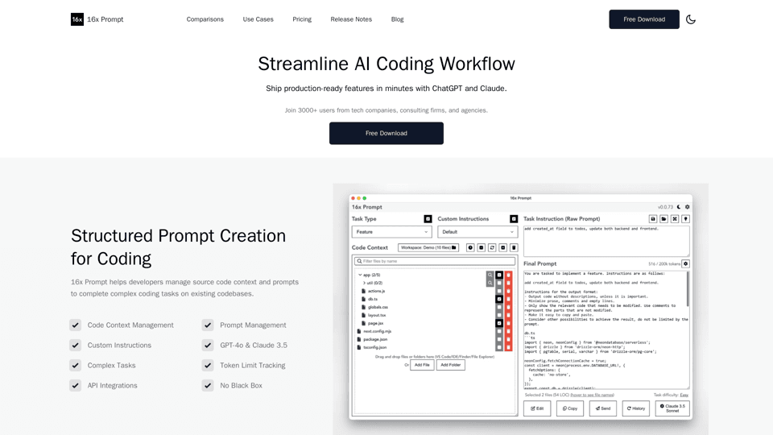Open the Claude 3.5 Sonnet model selector
The height and width of the screenshot is (435, 773).
(672, 408)
